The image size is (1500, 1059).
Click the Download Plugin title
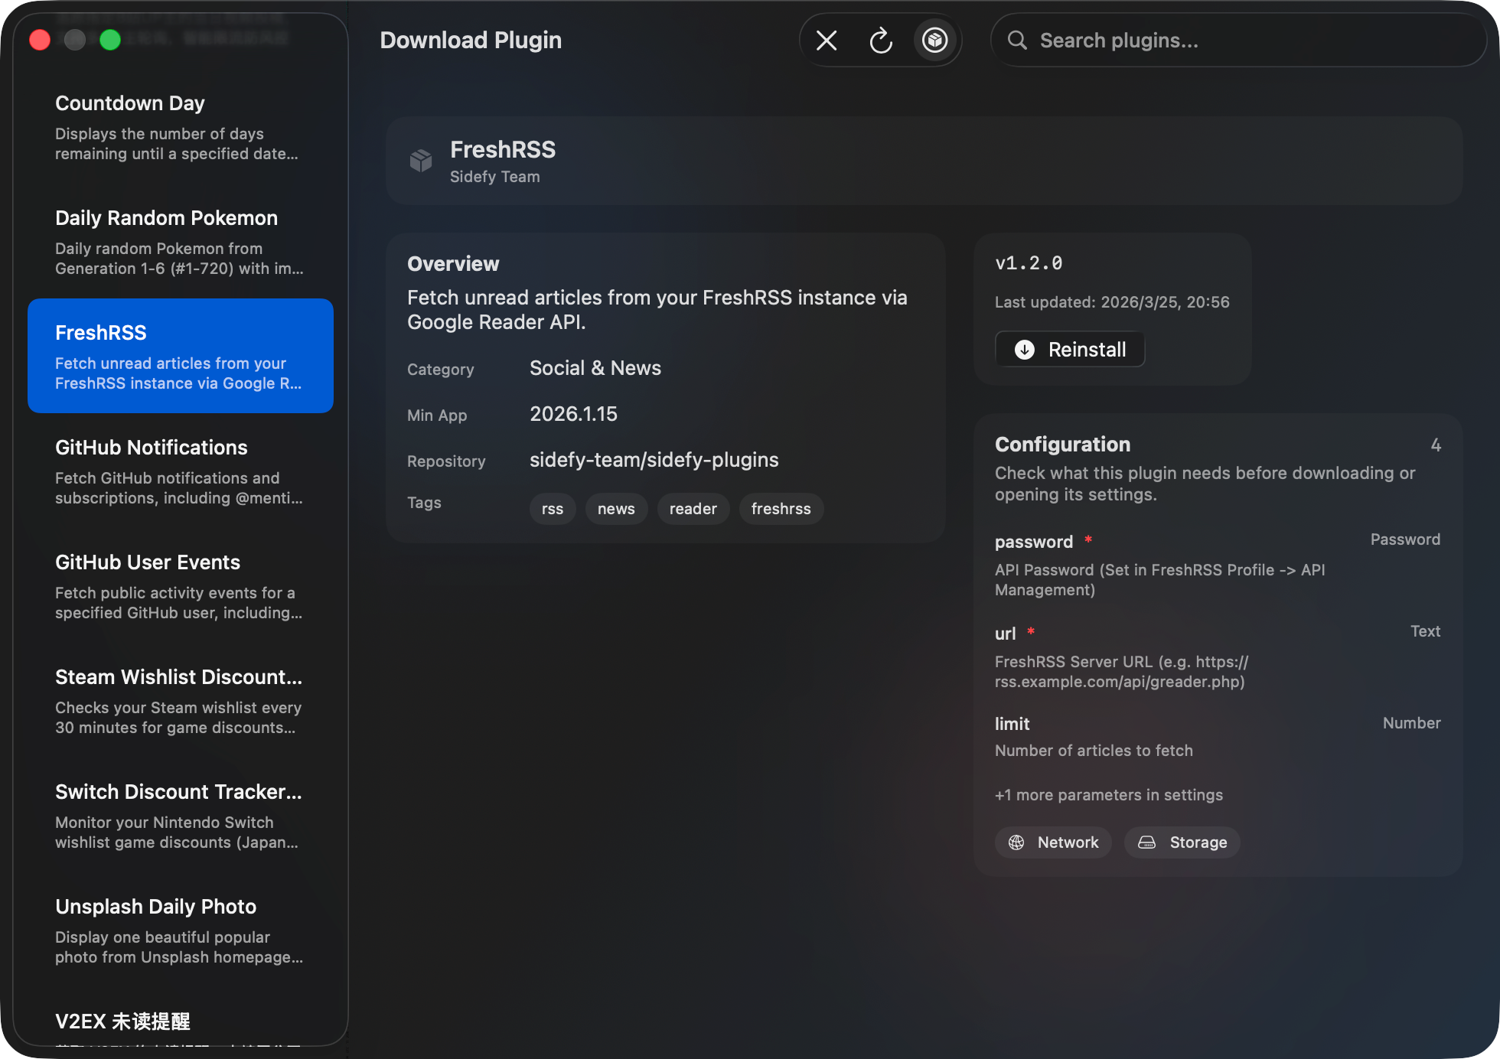471,41
